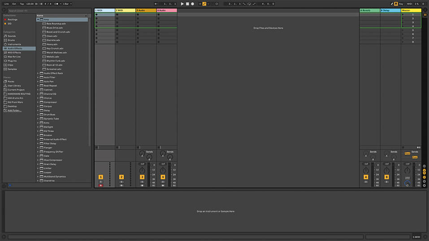Toggle Draw Mode pencil icon
The width and height of the screenshot is (429, 241).
coord(392,4)
